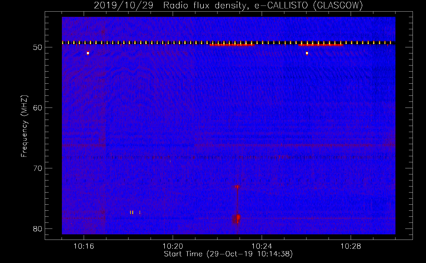Click the white marker at 51 MHz near 10:16
426x263 pixels.
point(88,53)
